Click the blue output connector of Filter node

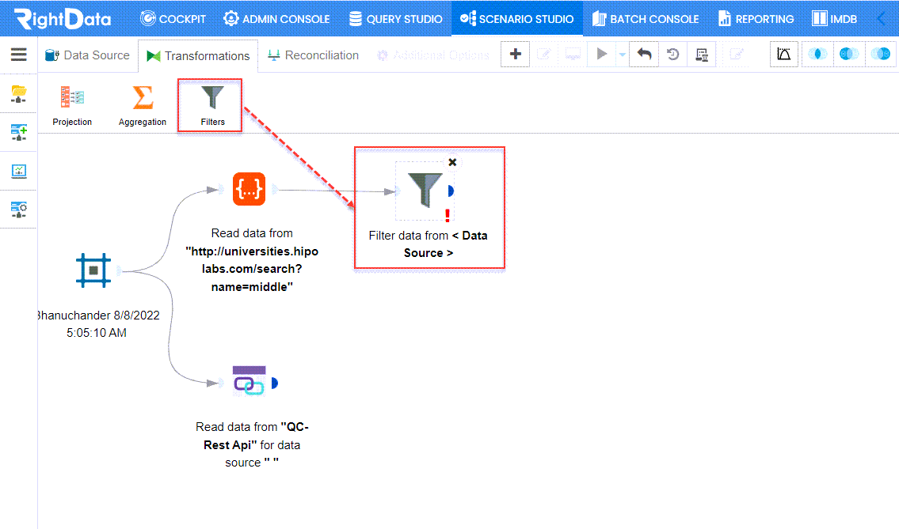coord(451,191)
